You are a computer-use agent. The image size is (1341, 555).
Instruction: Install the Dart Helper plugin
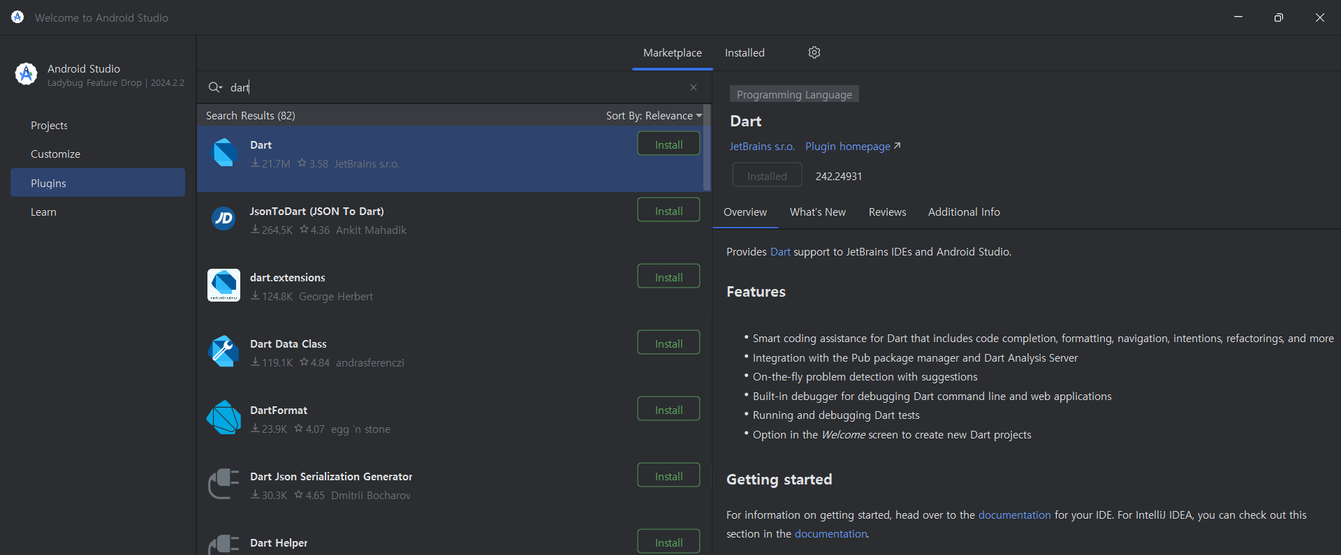coord(668,542)
